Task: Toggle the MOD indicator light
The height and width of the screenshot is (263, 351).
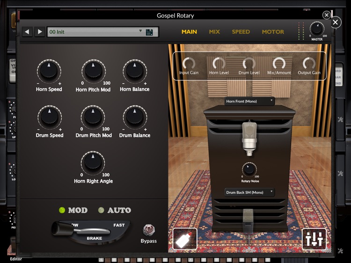Action: click(x=62, y=210)
